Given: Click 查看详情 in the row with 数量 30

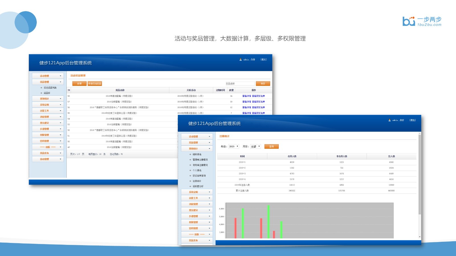Looking at the screenshot, I should click(247, 102).
